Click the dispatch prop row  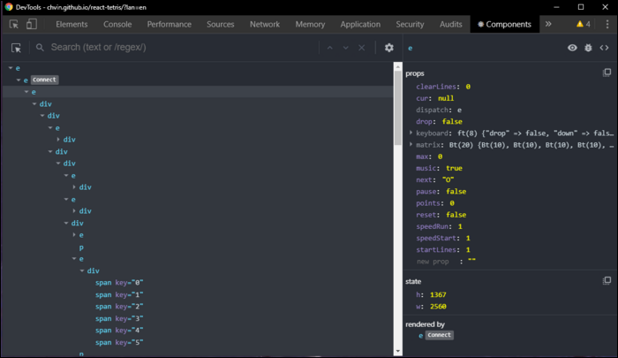(x=439, y=110)
